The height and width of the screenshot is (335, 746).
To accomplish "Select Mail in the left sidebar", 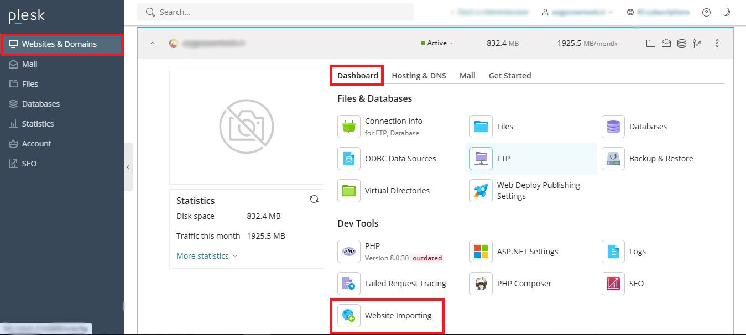I will coord(62,64).
